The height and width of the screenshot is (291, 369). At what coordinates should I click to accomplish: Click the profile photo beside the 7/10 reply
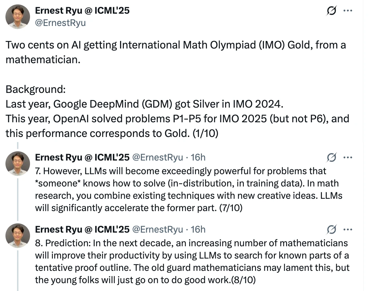coord(18,164)
